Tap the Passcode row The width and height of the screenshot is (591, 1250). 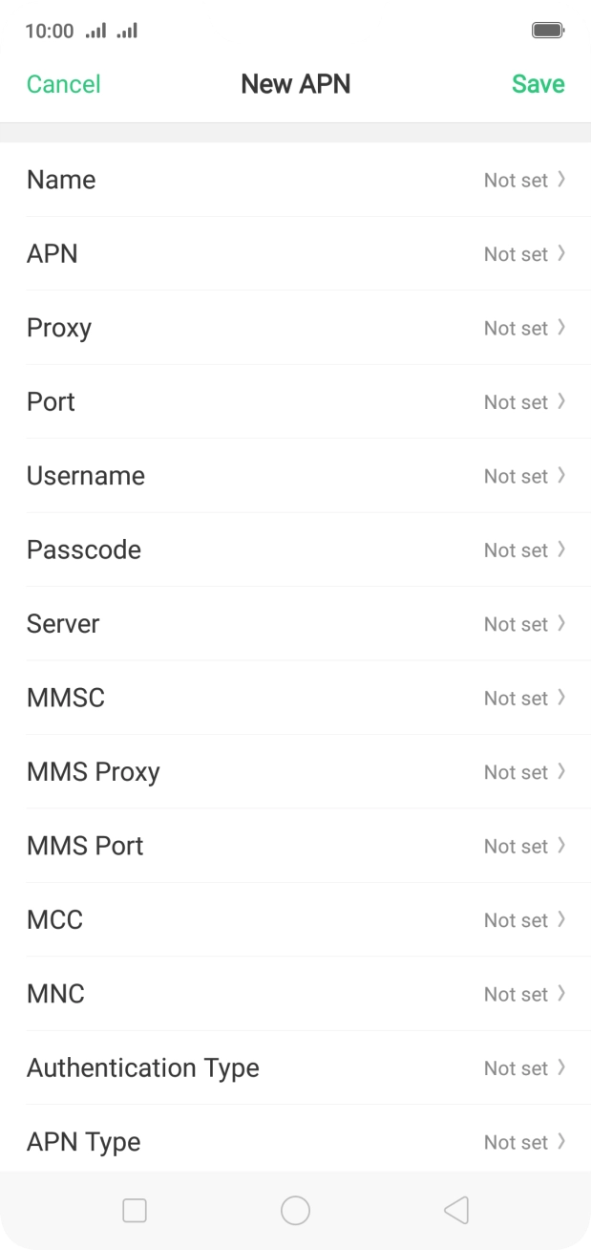tap(295, 550)
